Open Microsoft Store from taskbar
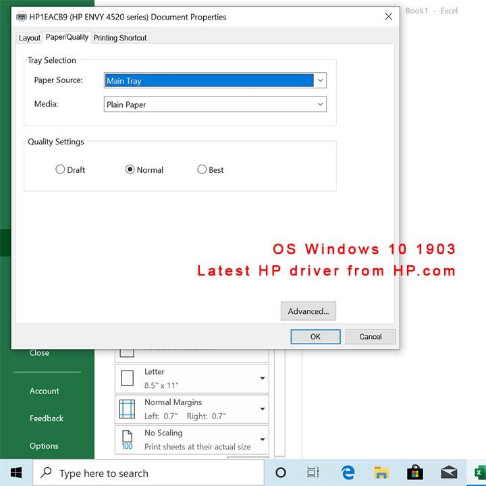This screenshot has width=486, height=486. (414, 473)
